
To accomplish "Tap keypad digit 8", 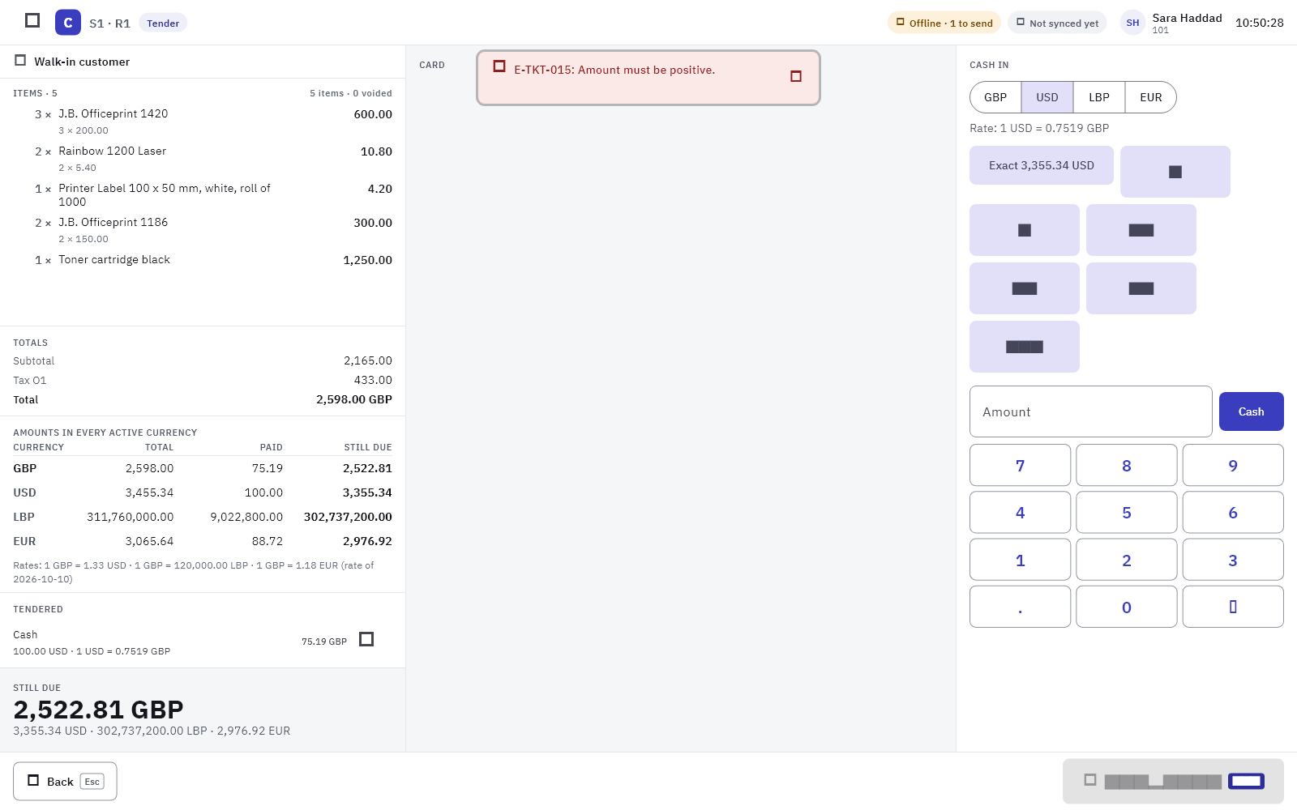I will pos(1127,465).
